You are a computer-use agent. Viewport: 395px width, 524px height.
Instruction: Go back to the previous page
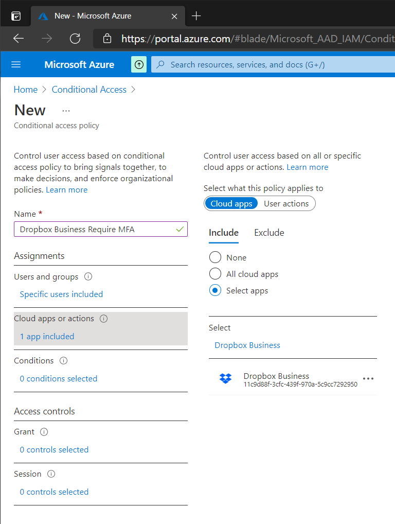pyautogui.click(x=19, y=39)
